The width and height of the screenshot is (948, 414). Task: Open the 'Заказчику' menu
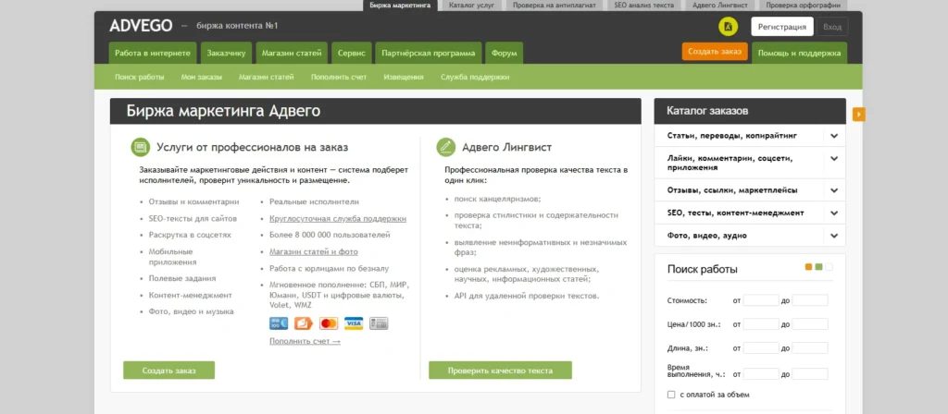[226, 53]
